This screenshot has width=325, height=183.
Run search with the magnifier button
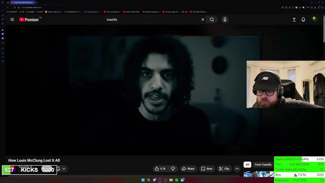point(212,20)
